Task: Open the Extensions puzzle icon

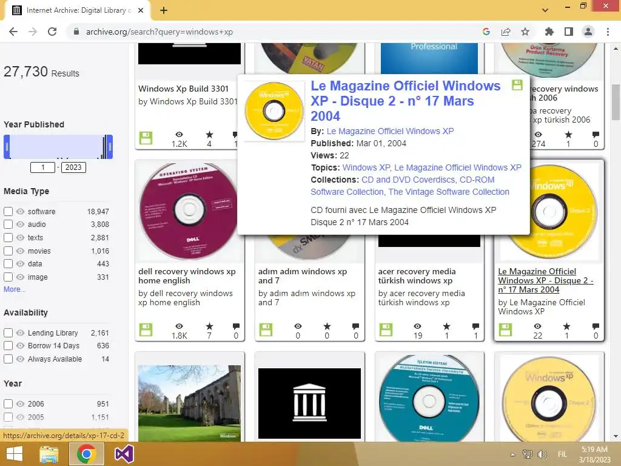Action: (549, 32)
